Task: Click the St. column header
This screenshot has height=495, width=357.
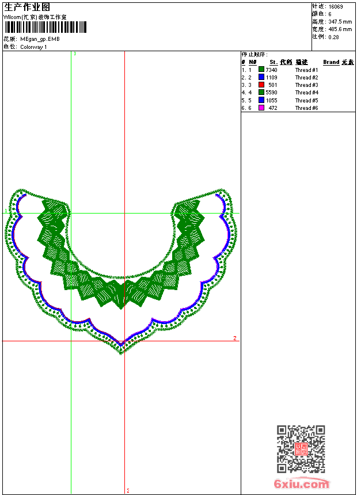Action: [274, 62]
